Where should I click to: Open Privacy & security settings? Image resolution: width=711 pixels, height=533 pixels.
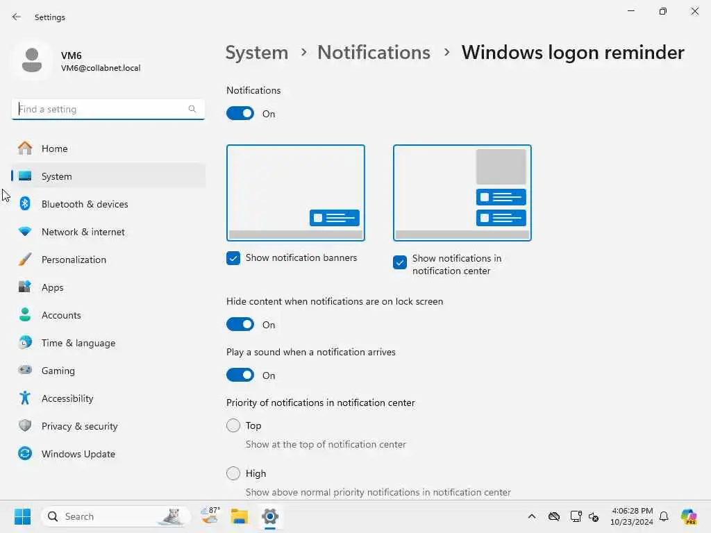[x=108, y=425]
